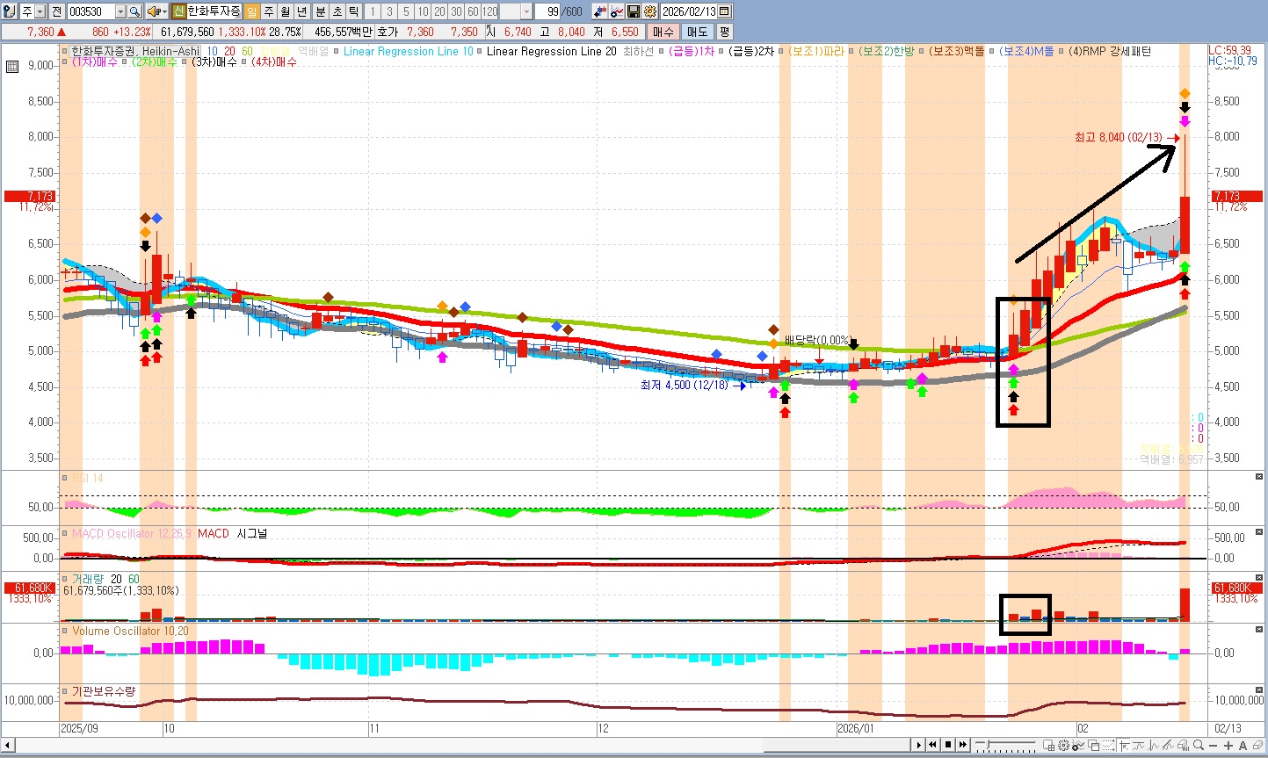Click the arrows icon right of the 600 count
This screenshot has height=758, width=1268.
tap(600, 11)
